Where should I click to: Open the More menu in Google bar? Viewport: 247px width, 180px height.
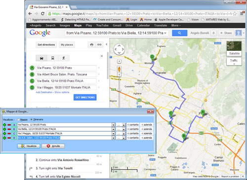click(x=176, y=25)
